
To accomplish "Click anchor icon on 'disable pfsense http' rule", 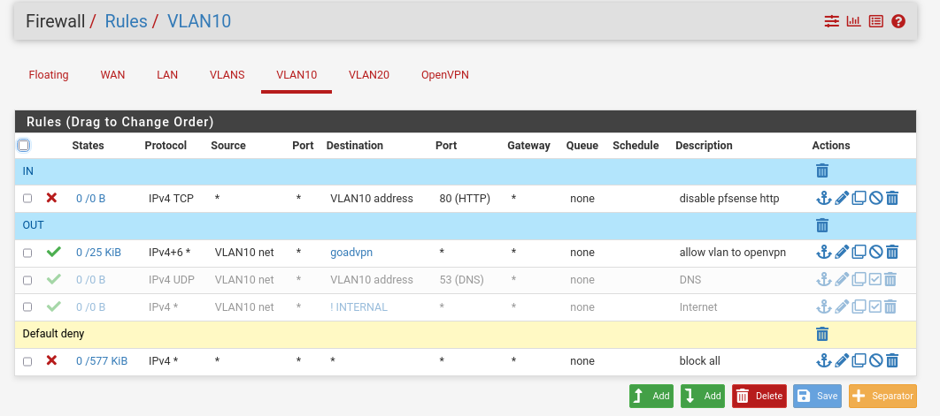I will tap(824, 198).
